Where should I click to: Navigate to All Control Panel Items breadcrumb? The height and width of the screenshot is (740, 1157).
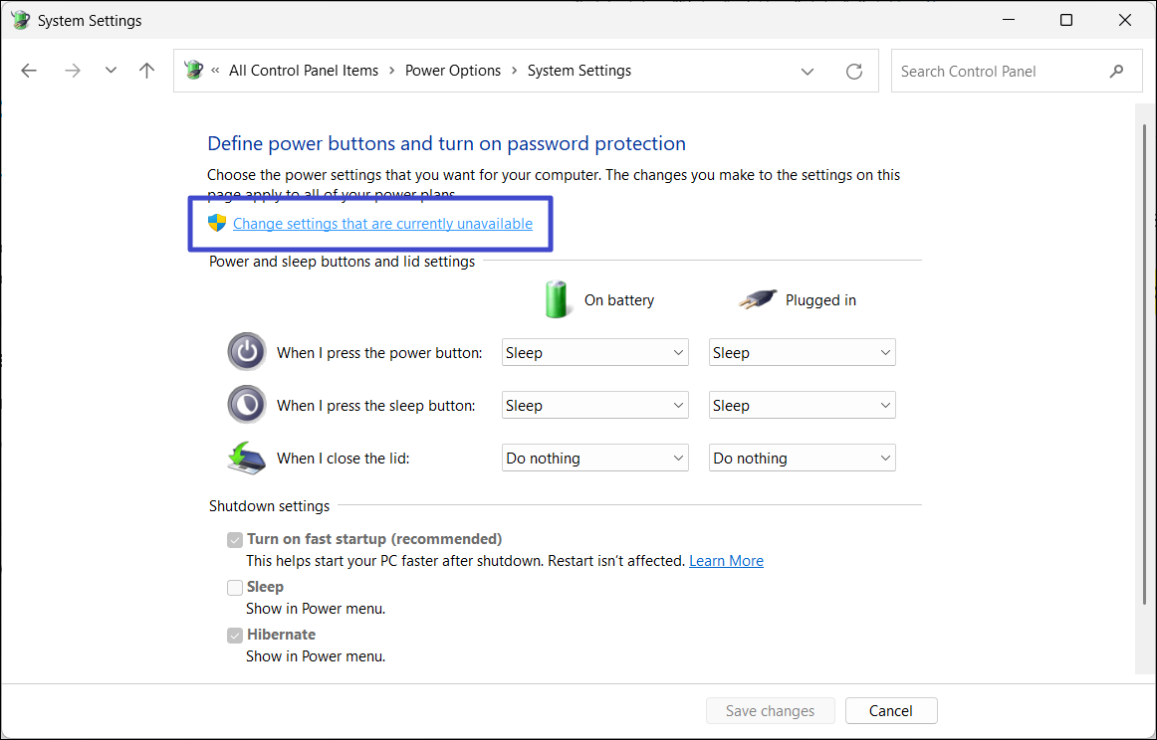click(x=304, y=71)
